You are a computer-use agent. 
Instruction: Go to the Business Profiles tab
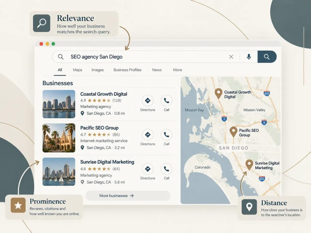pyautogui.click(x=127, y=70)
